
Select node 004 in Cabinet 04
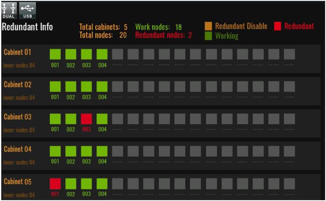[x=102, y=151]
